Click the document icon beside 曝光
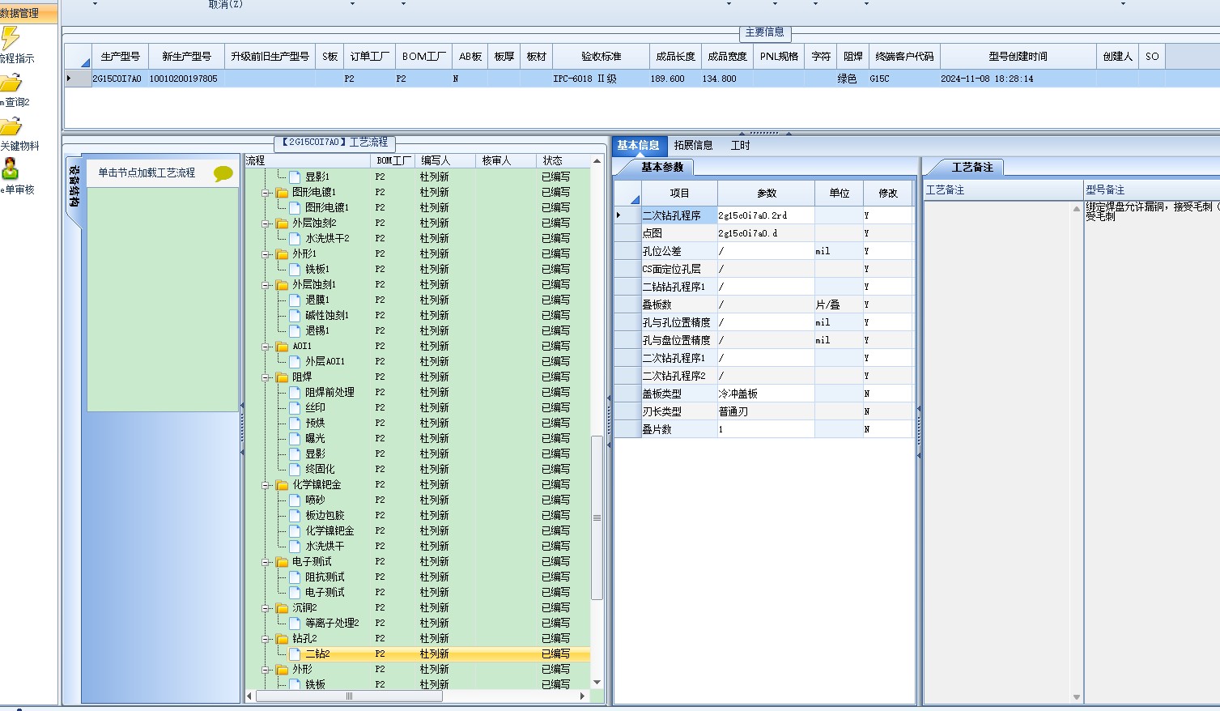1220x711 pixels. click(295, 438)
